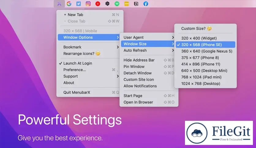Choose Rearrange Icons? menu entry

pyautogui.click(x=89, y=54)
